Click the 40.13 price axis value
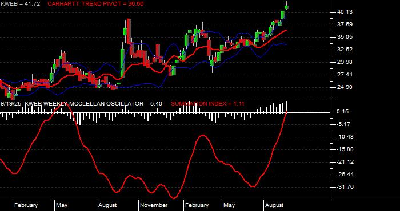The height and width of the screenshot is (211, 400). (345, 12)
